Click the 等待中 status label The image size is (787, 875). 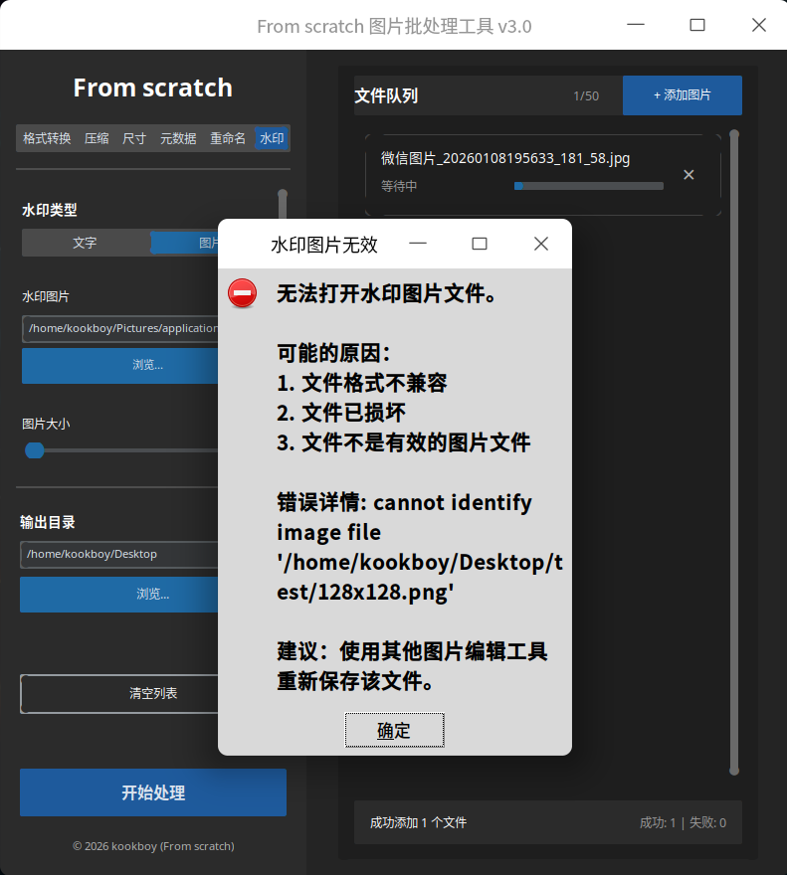[x=399, y=186]
